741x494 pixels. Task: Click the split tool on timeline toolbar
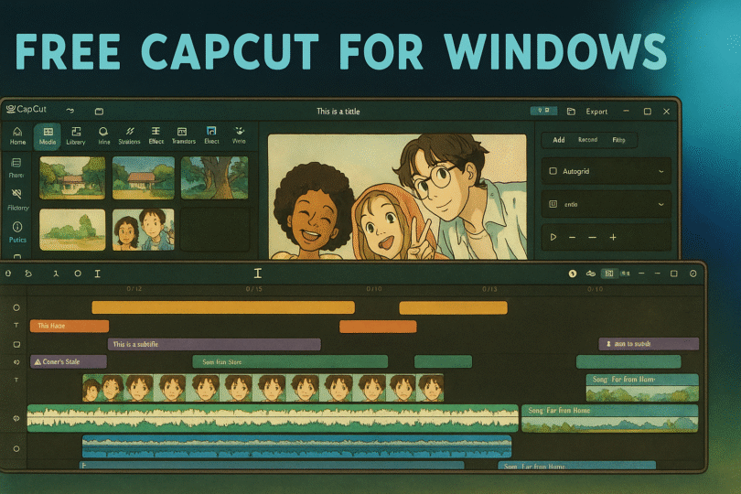pos(56,274)
